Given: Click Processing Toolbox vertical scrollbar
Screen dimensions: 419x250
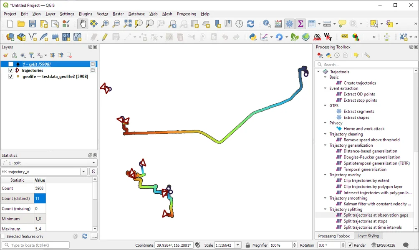Looking at the screenshot, I should (416, 150).
